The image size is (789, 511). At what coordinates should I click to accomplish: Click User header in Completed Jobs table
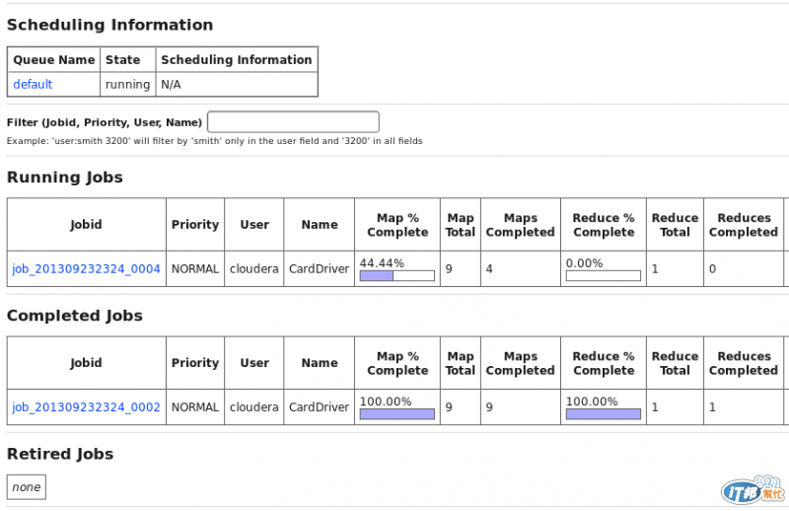[254, 363]
